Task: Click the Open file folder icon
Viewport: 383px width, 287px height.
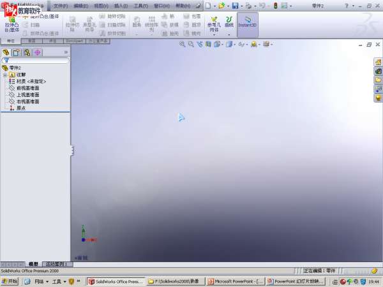Action: [222, 6]
